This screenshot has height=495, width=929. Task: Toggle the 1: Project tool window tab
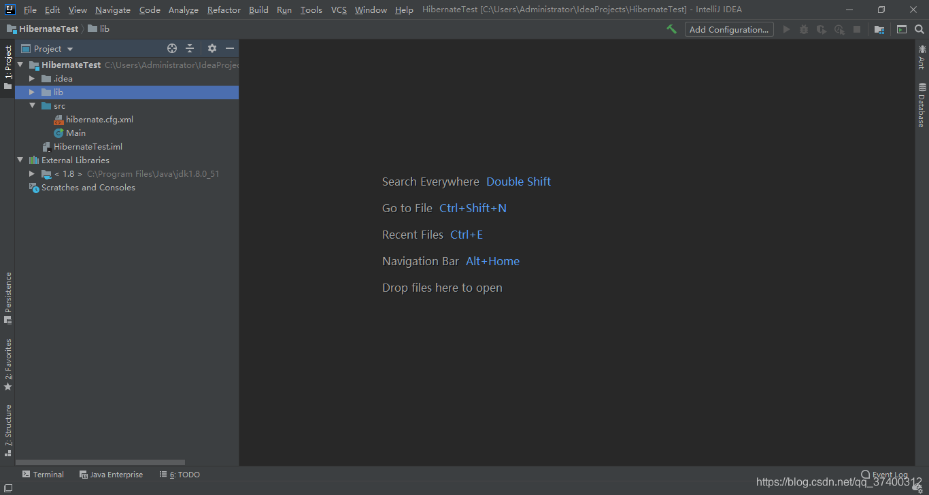pos(7,68)
